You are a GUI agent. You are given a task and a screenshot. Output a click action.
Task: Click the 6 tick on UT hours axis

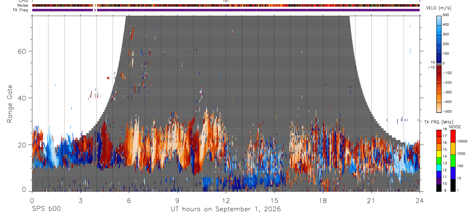(x=129, y=200)
